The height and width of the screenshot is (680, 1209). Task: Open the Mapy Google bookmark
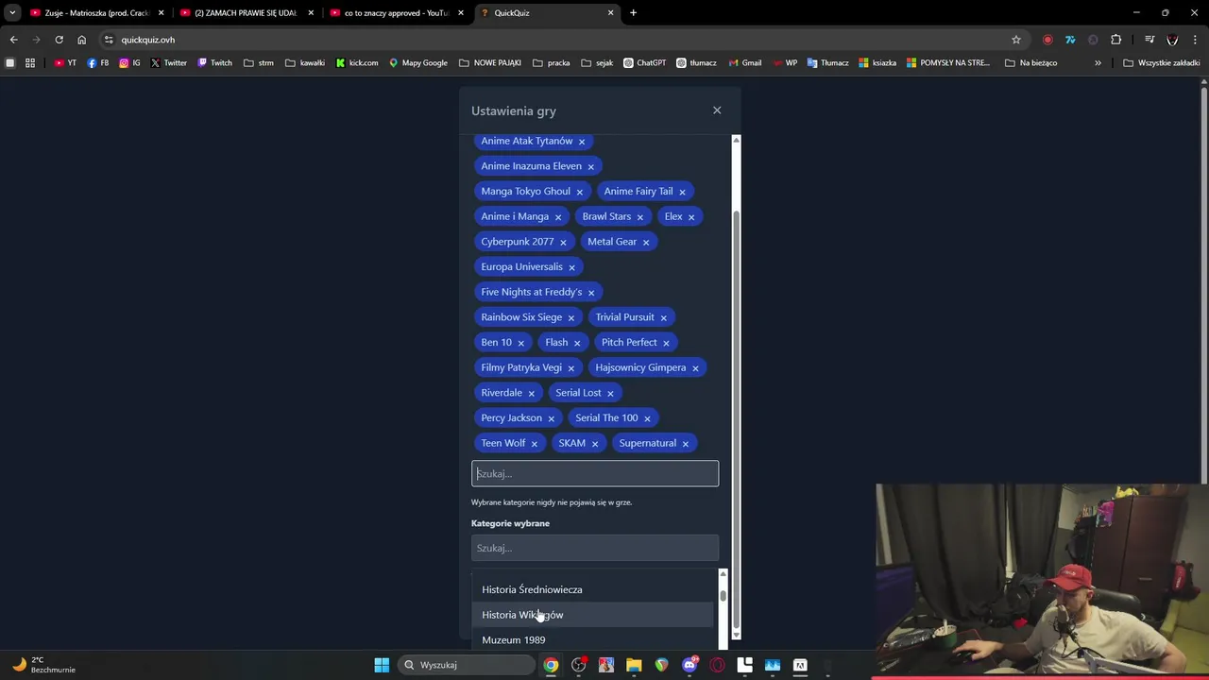418,63
